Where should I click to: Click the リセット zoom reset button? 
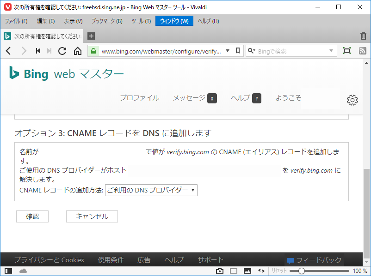pyautogui.click(x=279, y=271)
